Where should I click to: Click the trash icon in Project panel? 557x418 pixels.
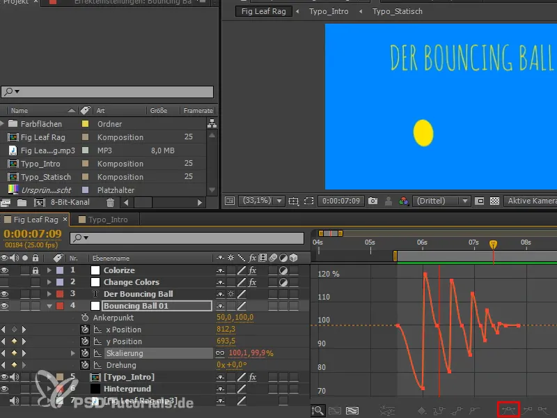pyautogui.click(x=110, y=203)
